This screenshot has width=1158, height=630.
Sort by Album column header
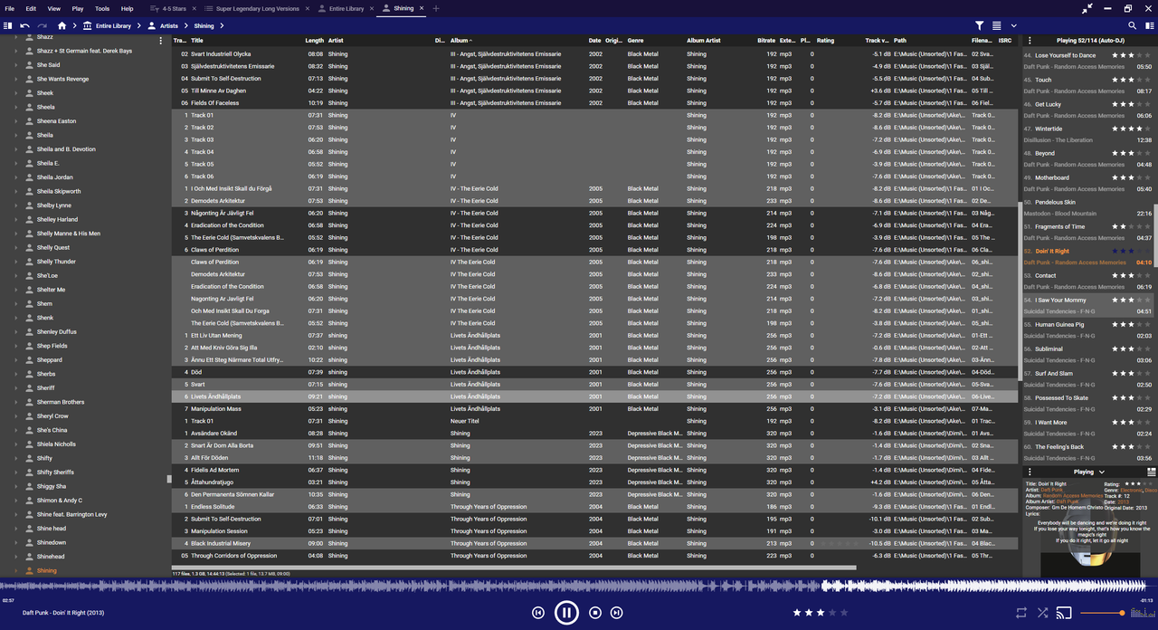tap(460, 41)
